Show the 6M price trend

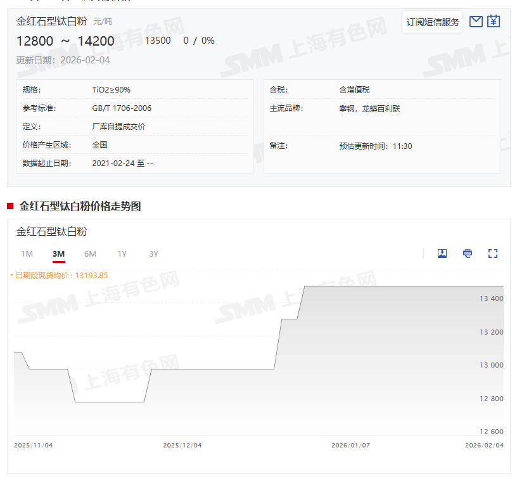tap(90, 254)
